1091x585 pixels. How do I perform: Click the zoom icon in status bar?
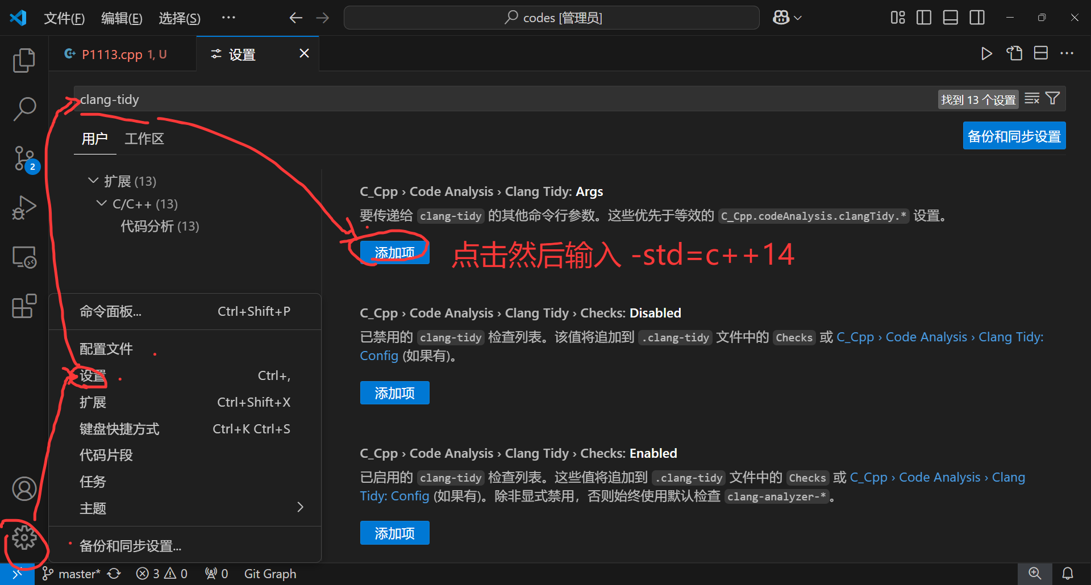(1035, 574)
